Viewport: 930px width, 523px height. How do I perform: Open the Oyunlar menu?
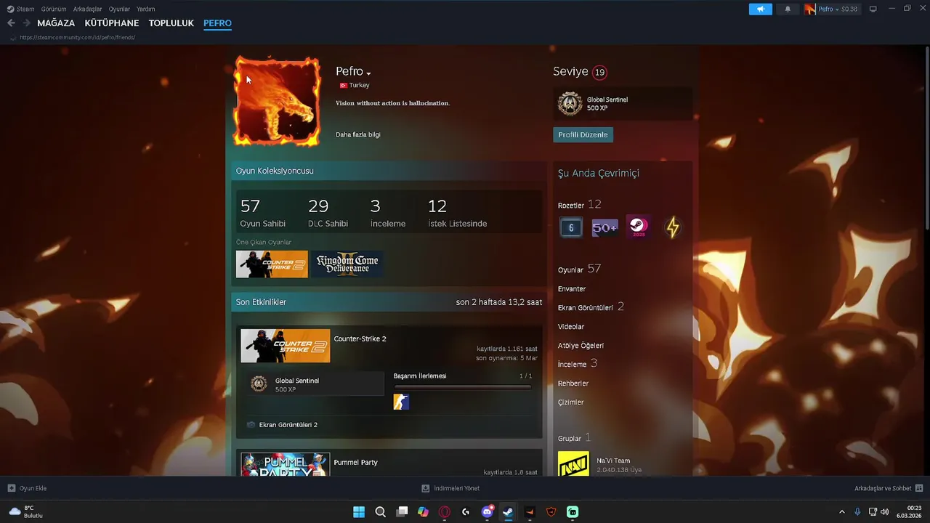coord(119,9)
